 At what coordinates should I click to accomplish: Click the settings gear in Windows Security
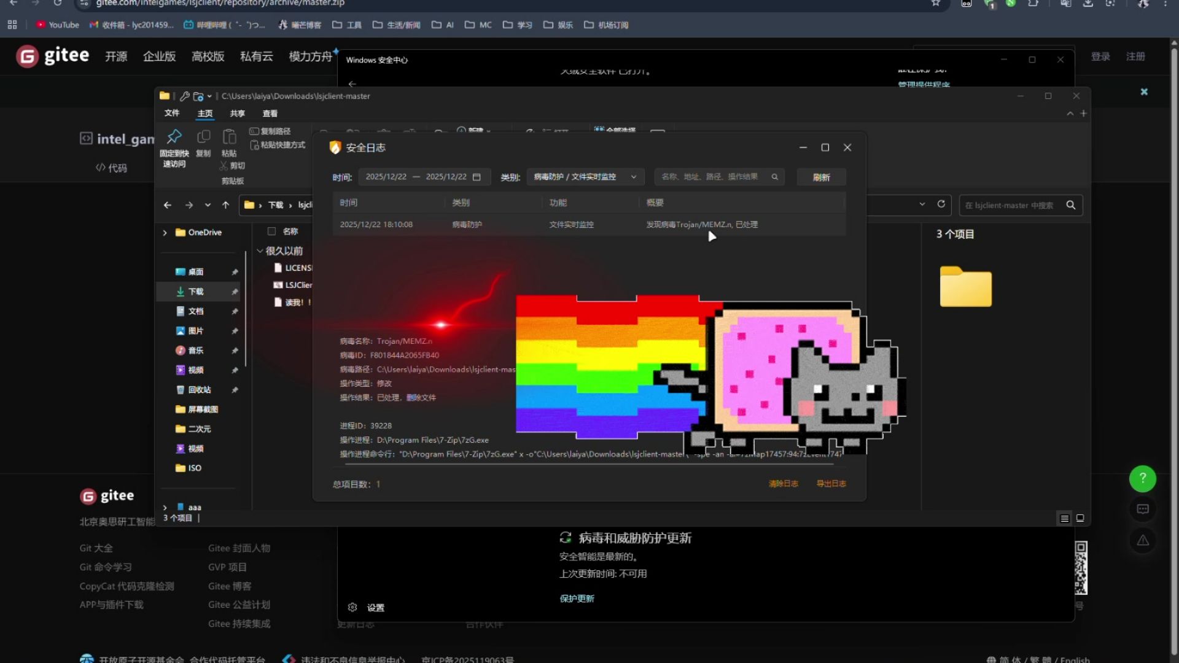click(352, 607)
